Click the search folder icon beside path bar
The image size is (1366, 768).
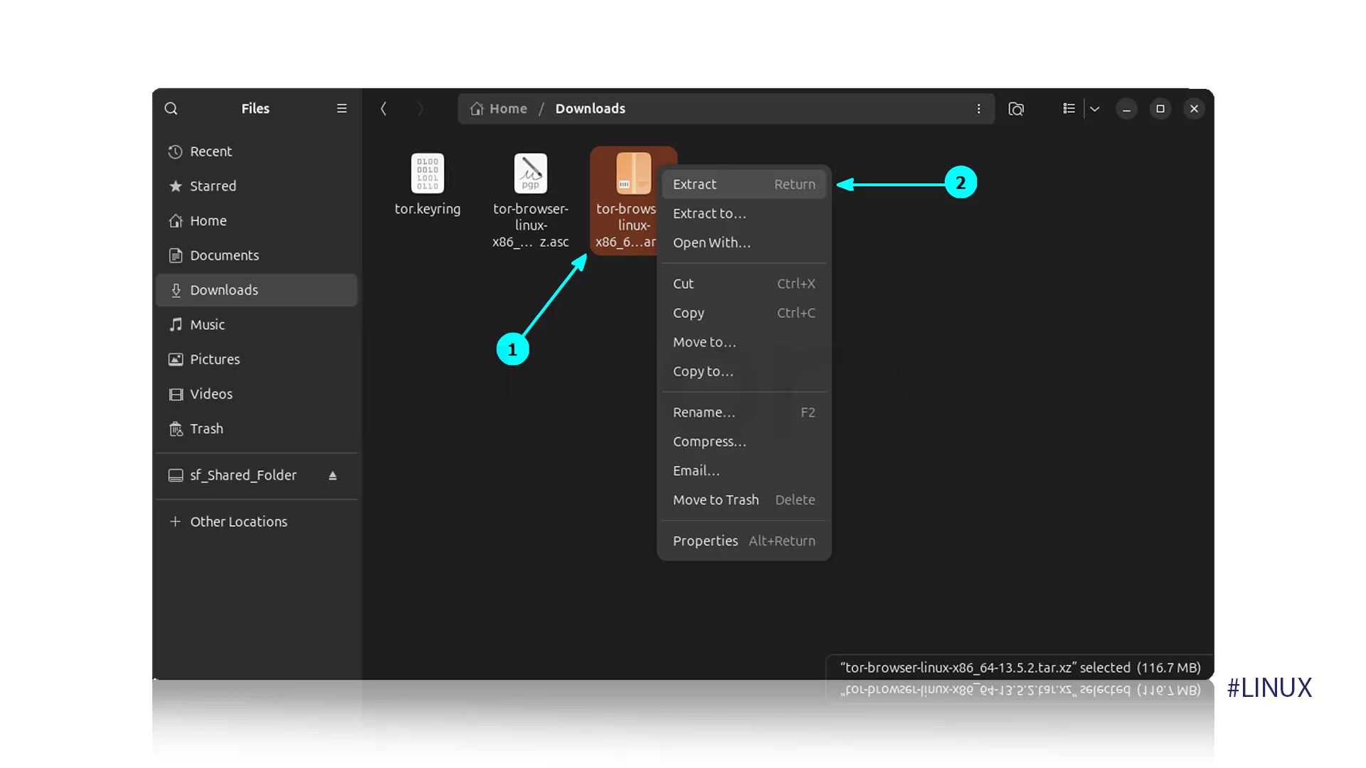click(1016, 109)
